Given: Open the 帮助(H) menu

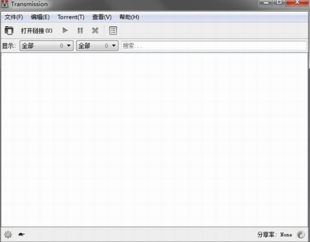Looking at the screenshot, I should tap(129, 17).
